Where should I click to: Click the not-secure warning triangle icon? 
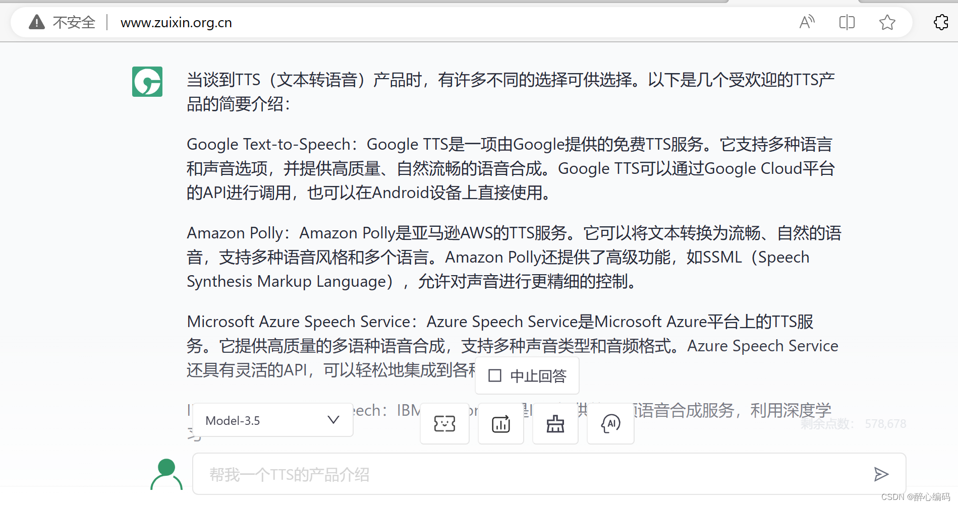[37, 22]
